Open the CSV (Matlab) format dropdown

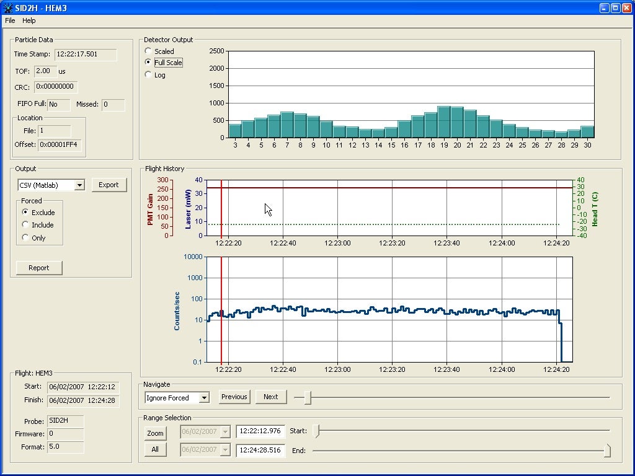79,185
